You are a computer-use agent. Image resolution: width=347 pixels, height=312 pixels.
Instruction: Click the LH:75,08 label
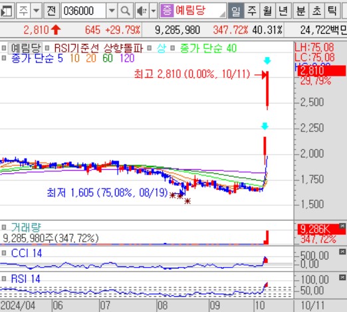tap(314, 47)
